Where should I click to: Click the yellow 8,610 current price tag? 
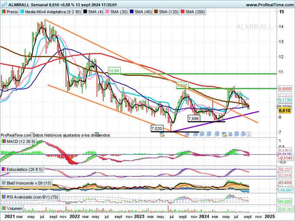click(x=285, y=110)
